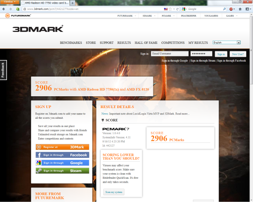This screenshot has height=202, width=253.
Task: Open the HALL OF FAME menu item
Action: point(146,43)
